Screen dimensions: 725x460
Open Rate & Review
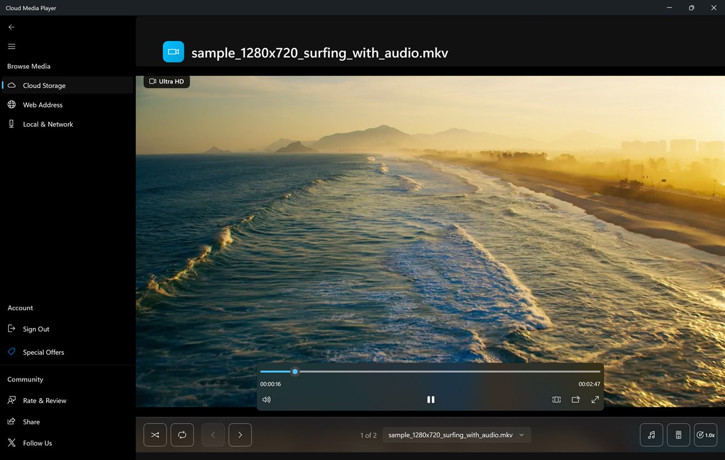coord(43,400)
